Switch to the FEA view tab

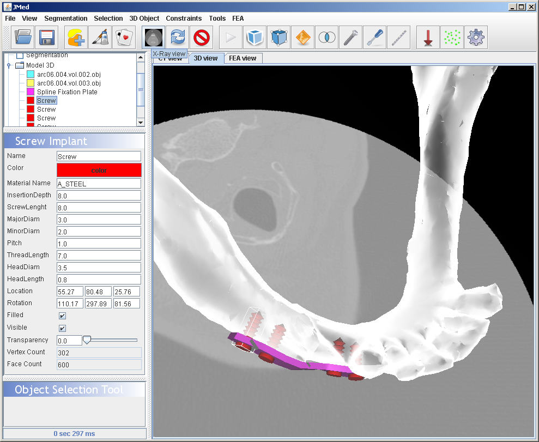coord(243,58)
